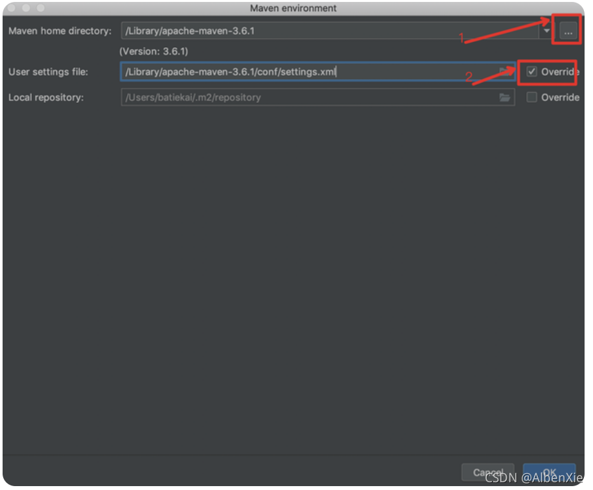Click the '(Version: 3.6.1)' text
593x490 pixels.
(x=154, y=51)
